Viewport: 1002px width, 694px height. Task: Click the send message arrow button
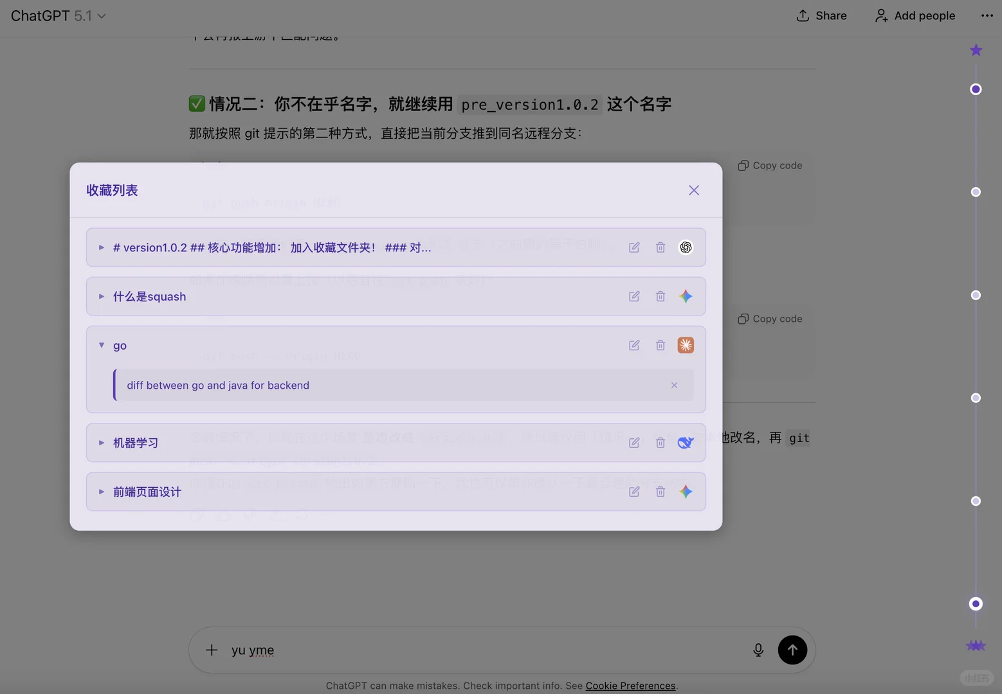792,650
